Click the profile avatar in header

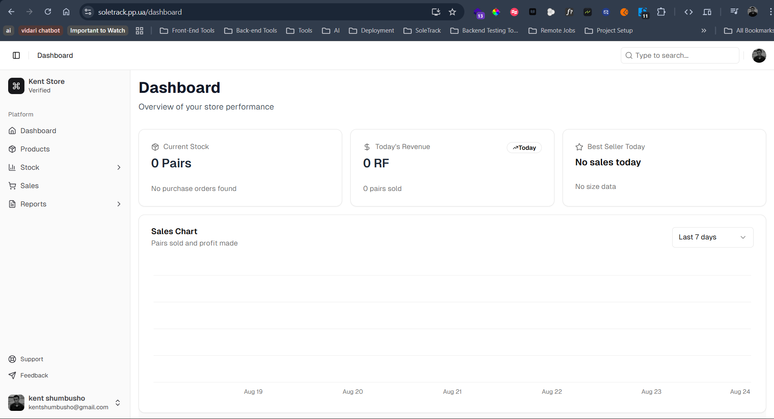point(759,55)
